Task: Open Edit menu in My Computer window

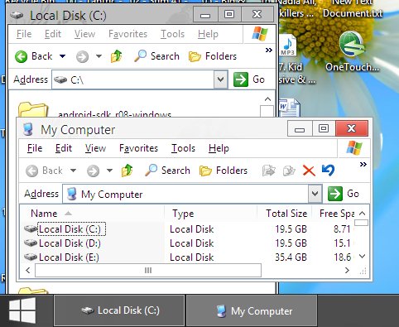Action: [x=64, y=148]
